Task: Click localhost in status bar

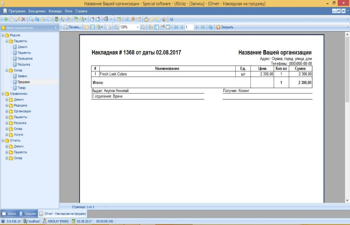Action: pyautogui.click(x=32, y=221)
